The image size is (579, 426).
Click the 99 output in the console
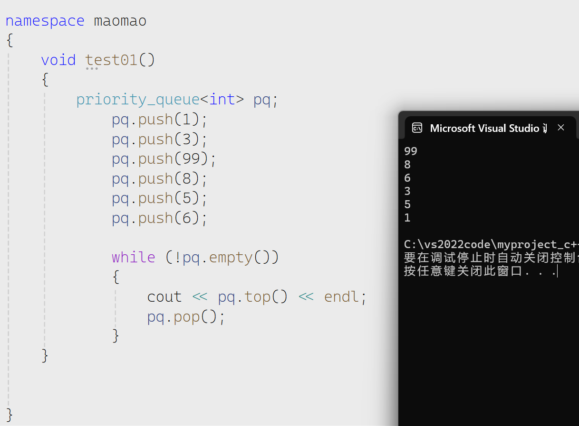410,150
